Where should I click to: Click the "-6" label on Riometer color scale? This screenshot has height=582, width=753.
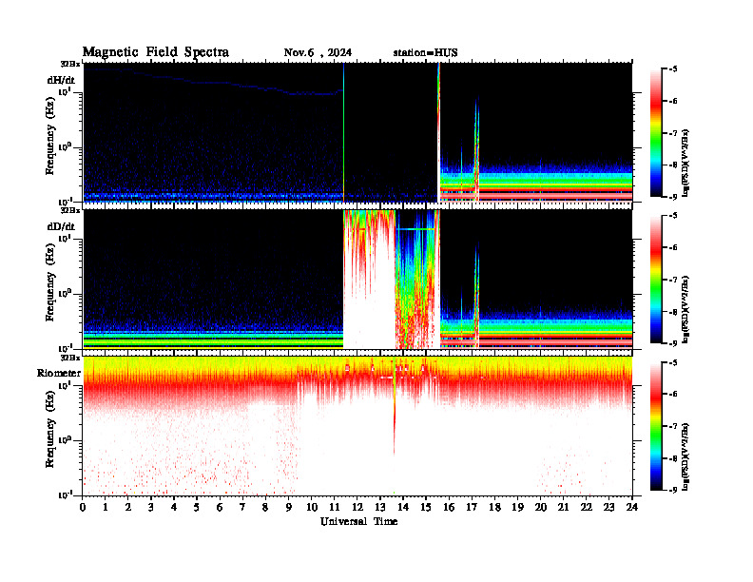pyautogui.click(x=673, y=394)
